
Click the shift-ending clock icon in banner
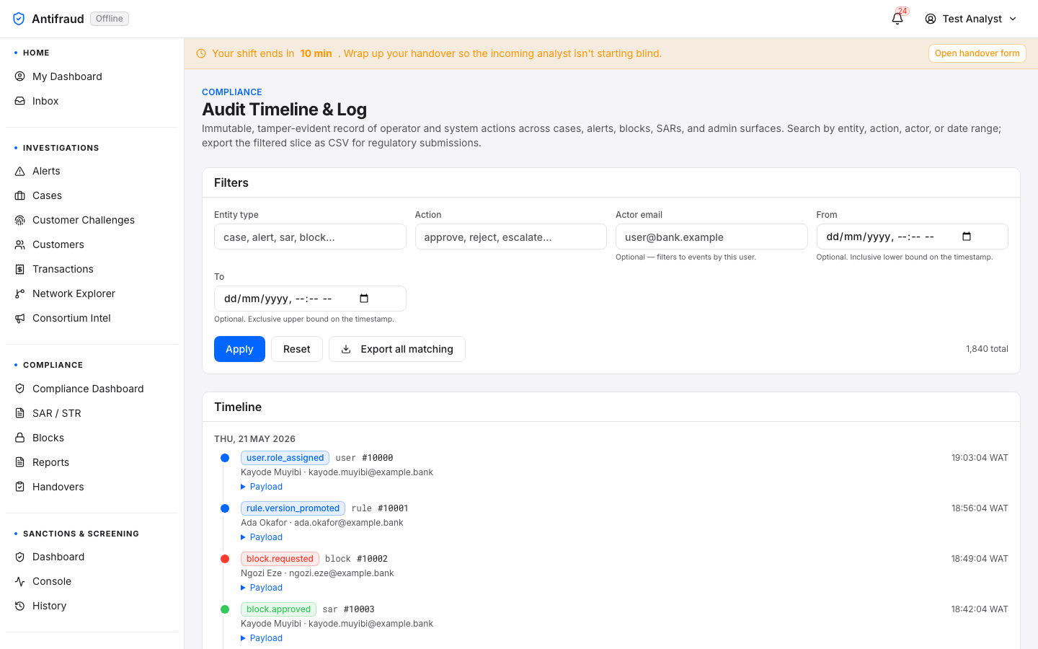tap(201, 53)
